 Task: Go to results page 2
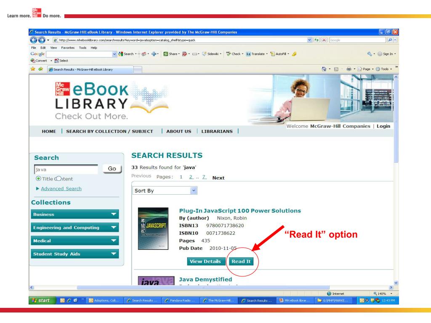coord(191,177)
